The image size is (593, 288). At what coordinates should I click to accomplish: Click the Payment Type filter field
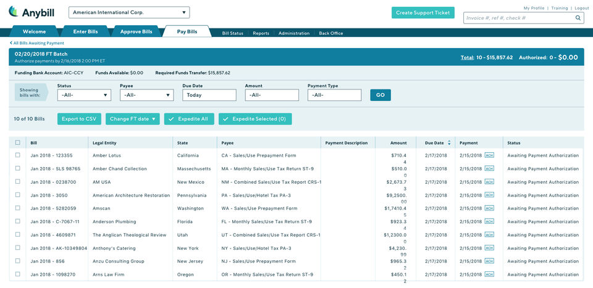coord(334,95)
